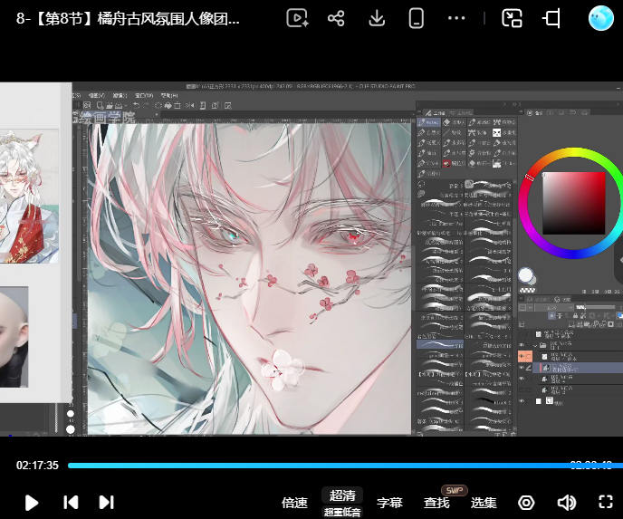Click the flip horizontal command bar icon

point(190,105)
